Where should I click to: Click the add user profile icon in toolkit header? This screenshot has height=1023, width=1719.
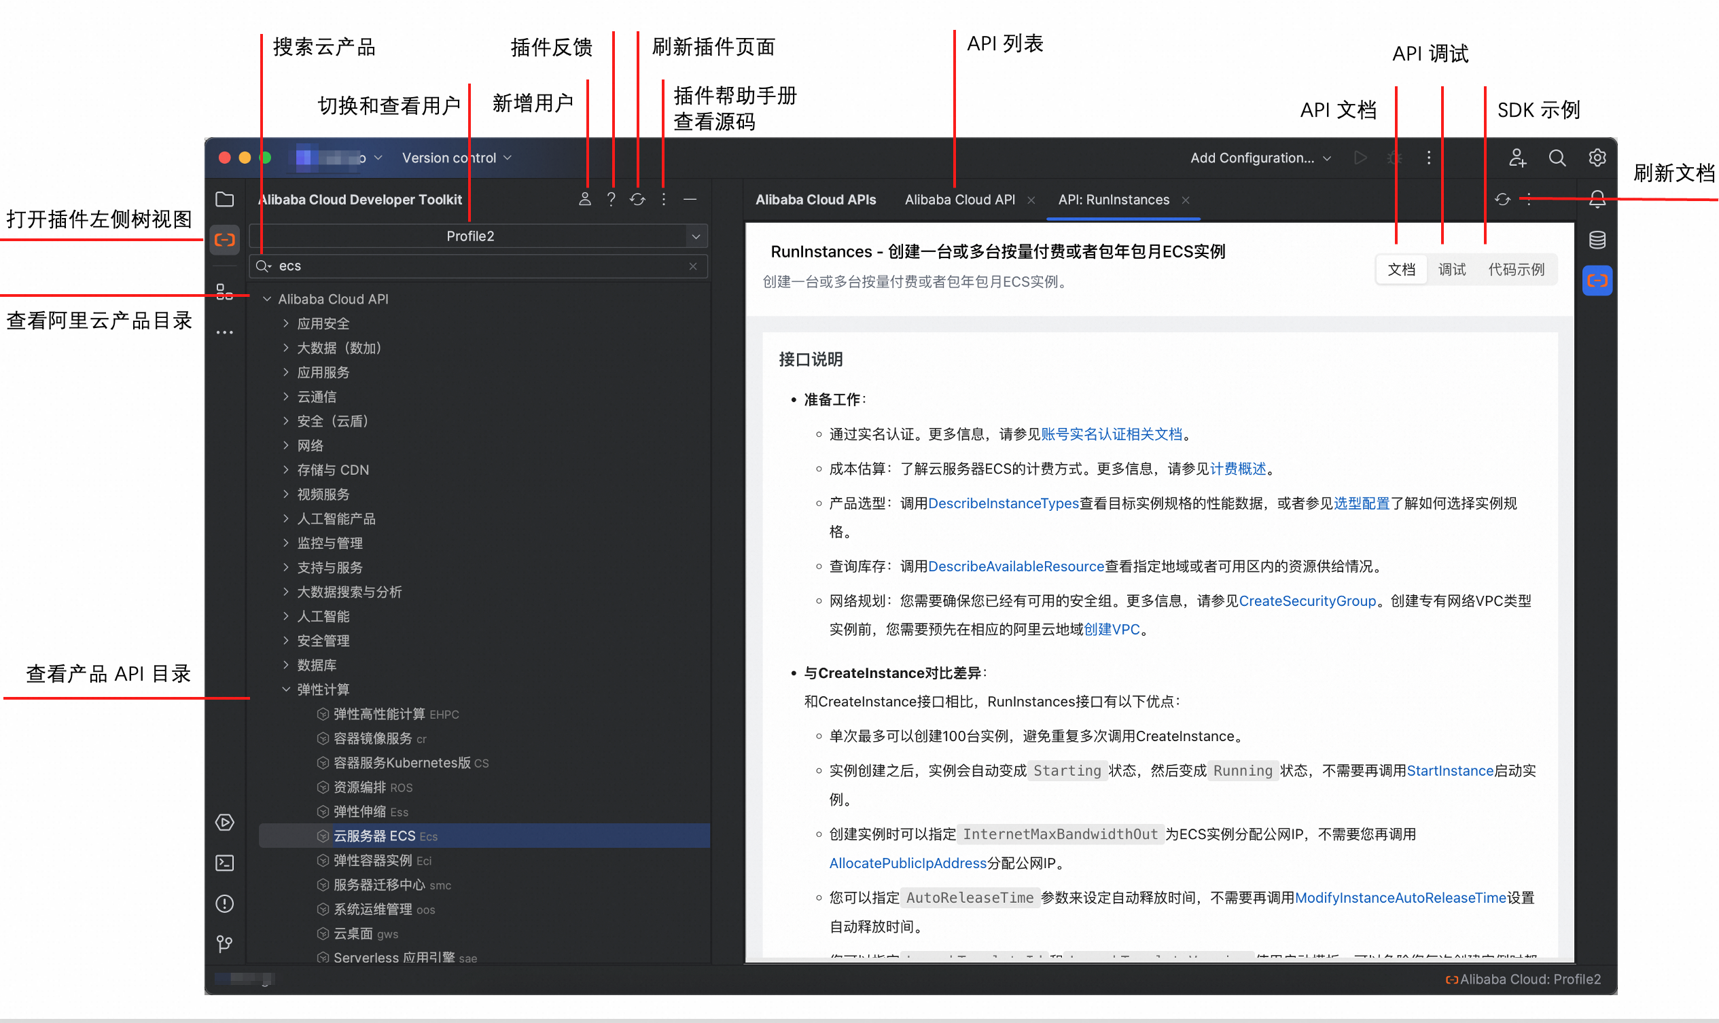585,200
